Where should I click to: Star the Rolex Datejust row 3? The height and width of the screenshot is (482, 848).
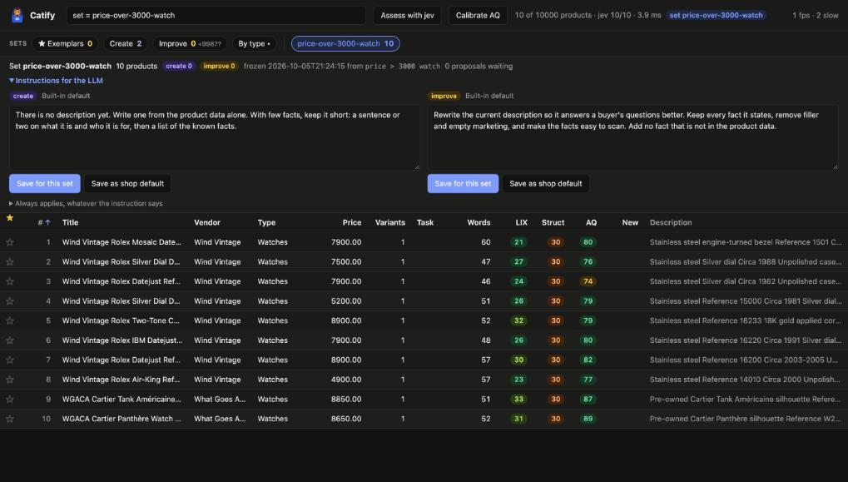point(10,281)
